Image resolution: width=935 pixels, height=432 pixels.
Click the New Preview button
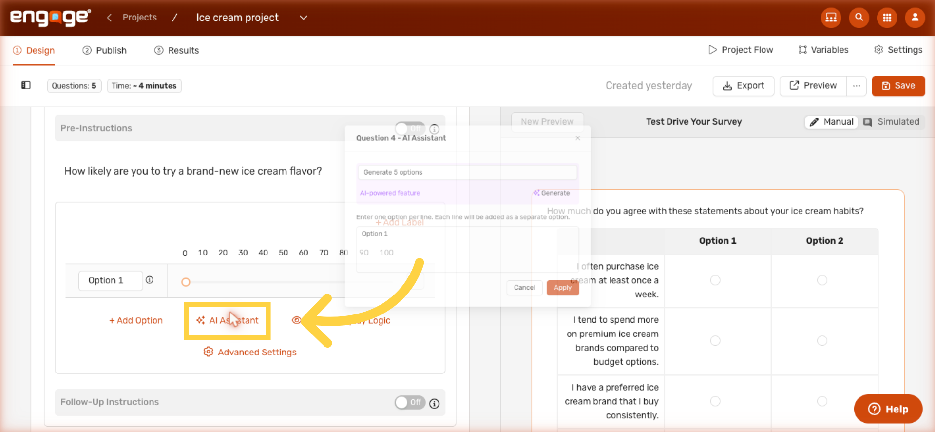point(547,122)
